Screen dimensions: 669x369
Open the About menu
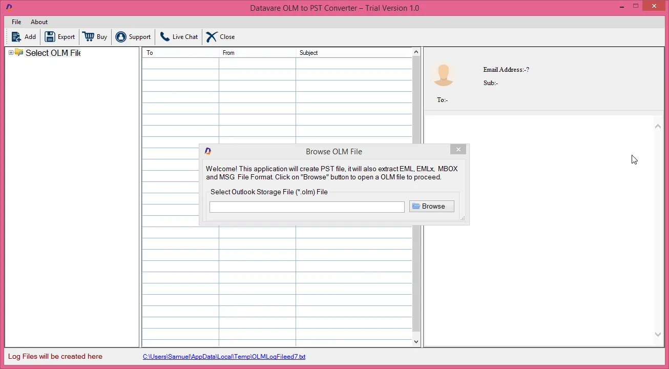point(39,22)
